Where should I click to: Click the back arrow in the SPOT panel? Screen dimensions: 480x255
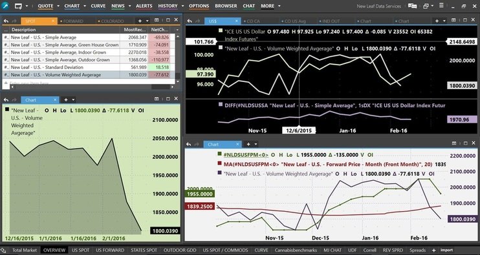[6, 21]
